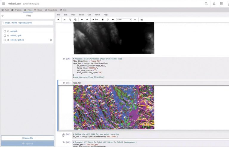Open the notebook File menu
The height and width of the screenshot is (147, 229).
pos(59,15)
